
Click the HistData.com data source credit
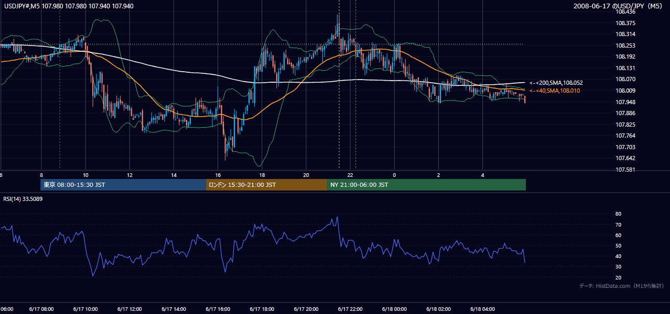621,286
